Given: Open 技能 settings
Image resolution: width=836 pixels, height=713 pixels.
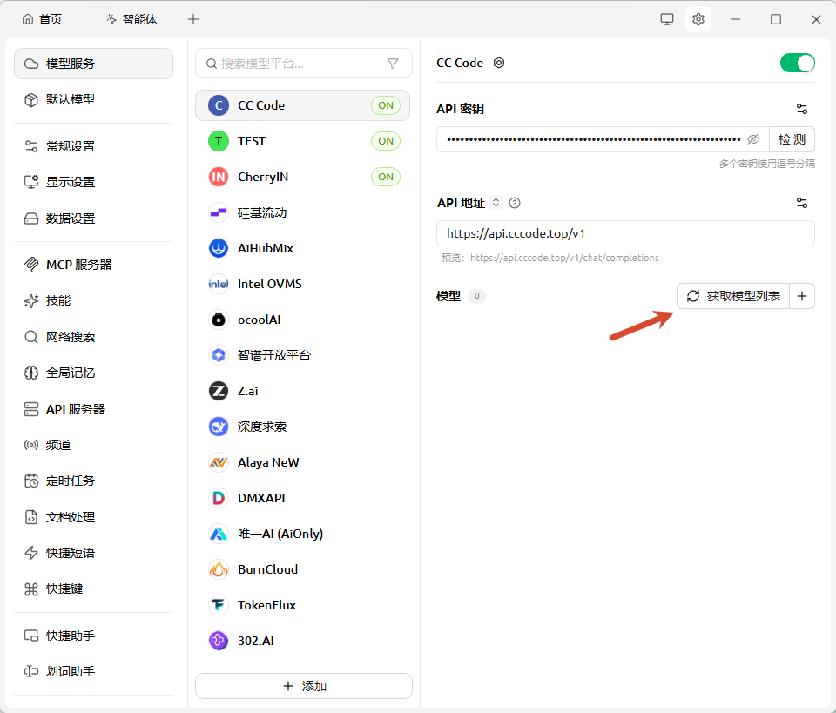Looking at the screenshot, I should click(x=93, y=300).
